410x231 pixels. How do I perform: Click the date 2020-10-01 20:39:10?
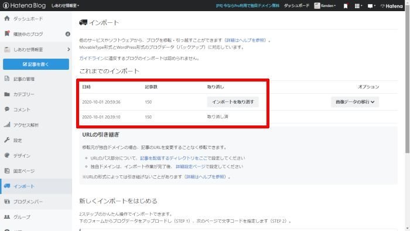(101, 117)
